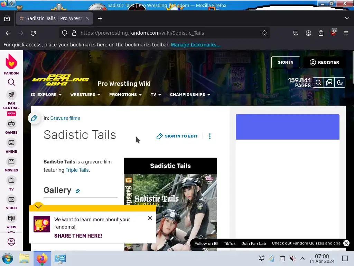Toggle the muted volume tray icon
This screenshot has width=354, height=266.
(292, 258)
